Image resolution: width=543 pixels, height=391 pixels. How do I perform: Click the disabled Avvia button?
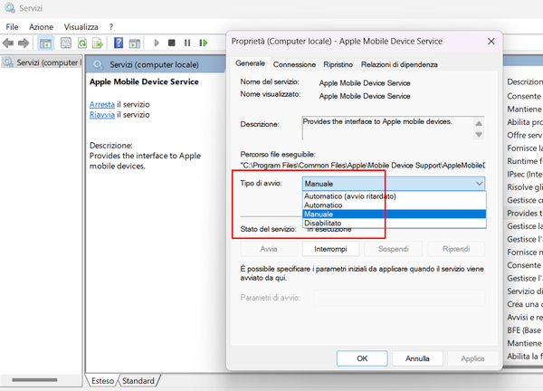[269, 249]
